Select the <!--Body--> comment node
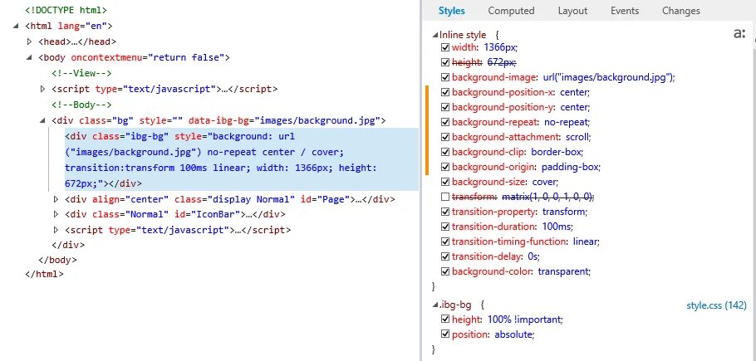This screenshot has height=361, width=756. (x=81, y=105)
